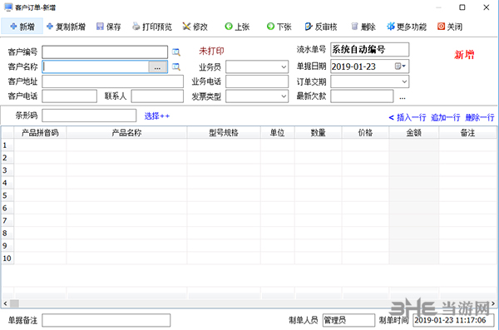Image resolution: width=499 pixels, height=330 pixels.
Task: Select grid row number 5
Action: 7,195
